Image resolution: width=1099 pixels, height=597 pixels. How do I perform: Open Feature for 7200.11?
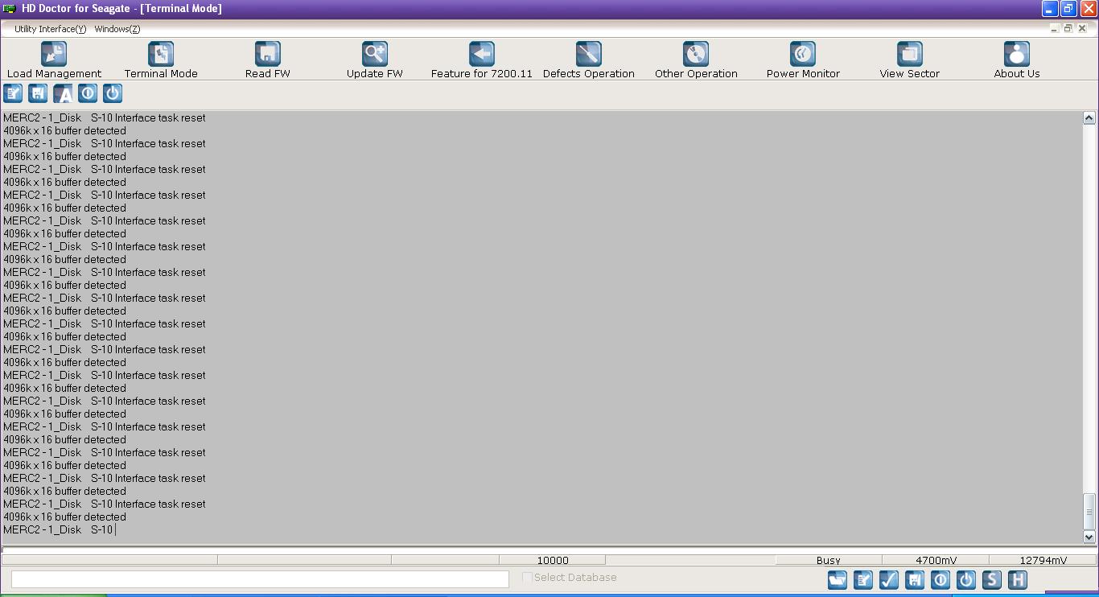pyautogui.click(x=482, y=60)
